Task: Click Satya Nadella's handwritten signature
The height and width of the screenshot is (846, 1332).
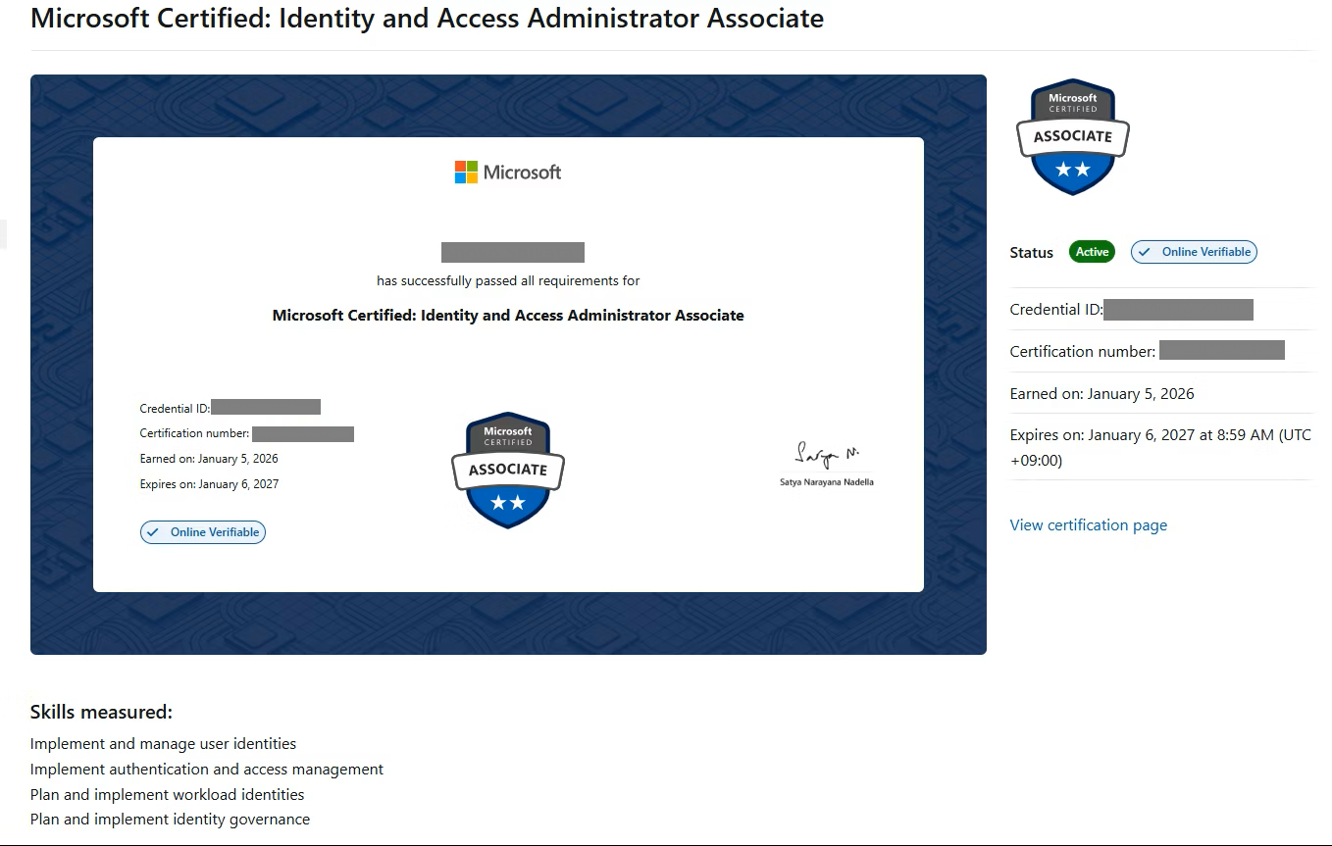Action: click(x=826, y=455)
